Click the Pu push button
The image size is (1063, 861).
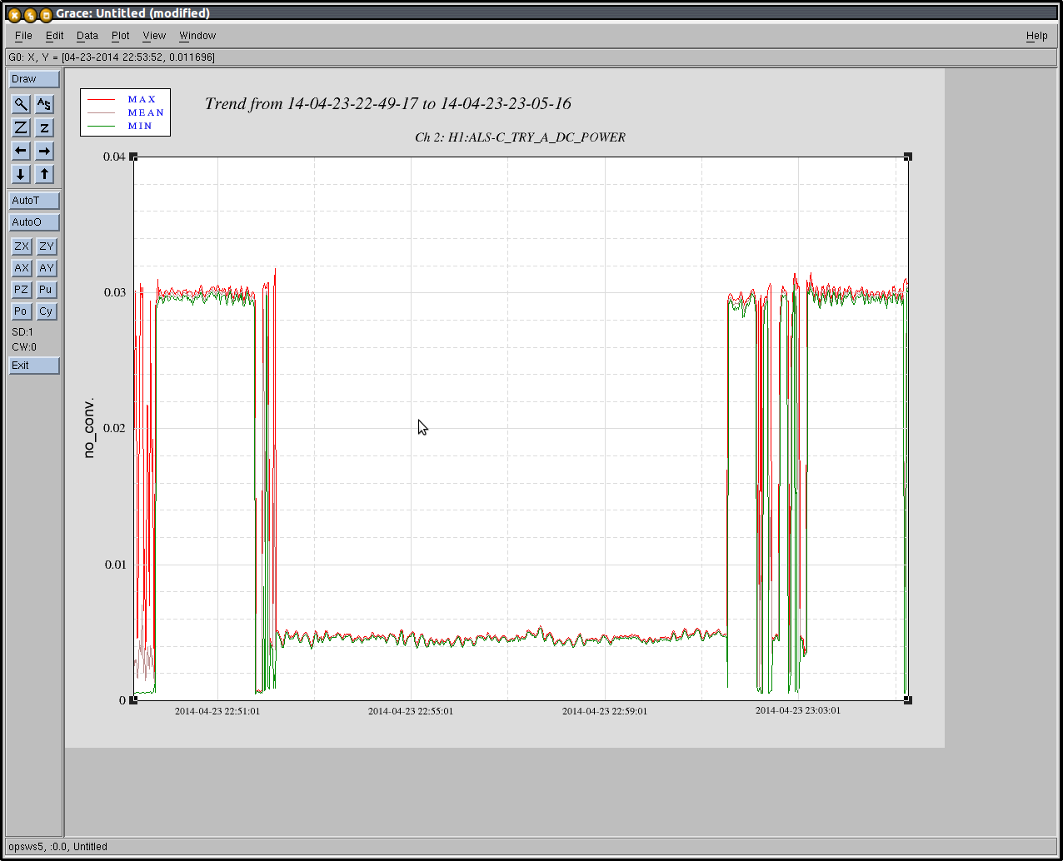tap(46, 290)
